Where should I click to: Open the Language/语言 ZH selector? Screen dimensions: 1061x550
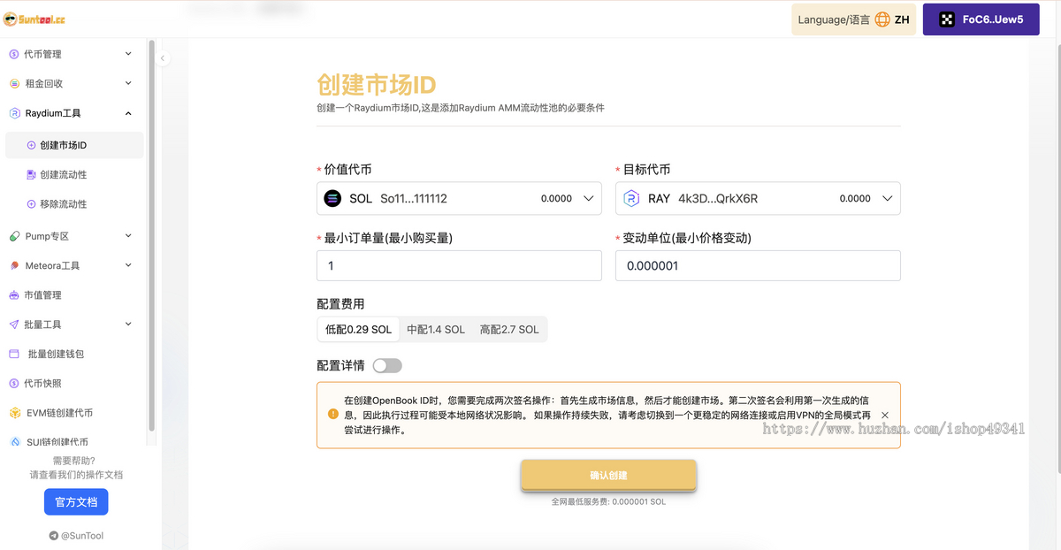click(853, 19)
